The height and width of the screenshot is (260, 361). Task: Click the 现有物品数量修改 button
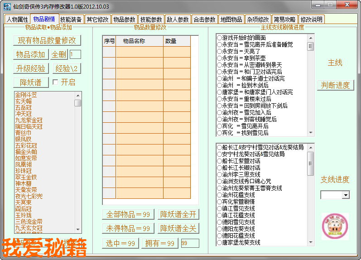click(x=47, y=40)
